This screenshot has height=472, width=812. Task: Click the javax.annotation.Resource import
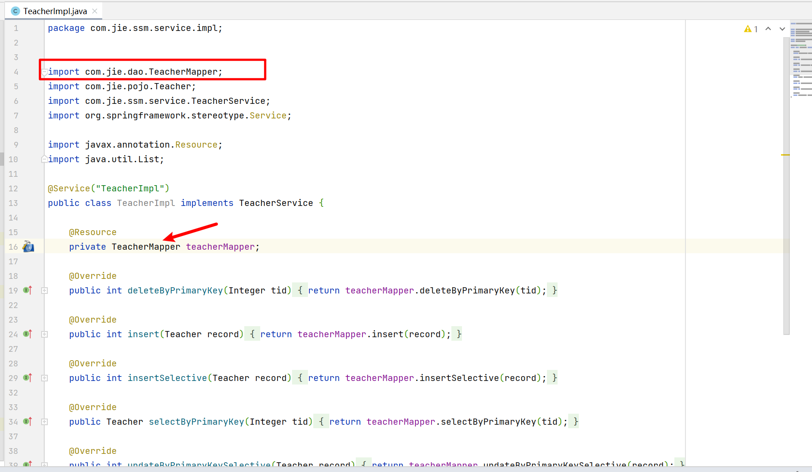[135, 145]
